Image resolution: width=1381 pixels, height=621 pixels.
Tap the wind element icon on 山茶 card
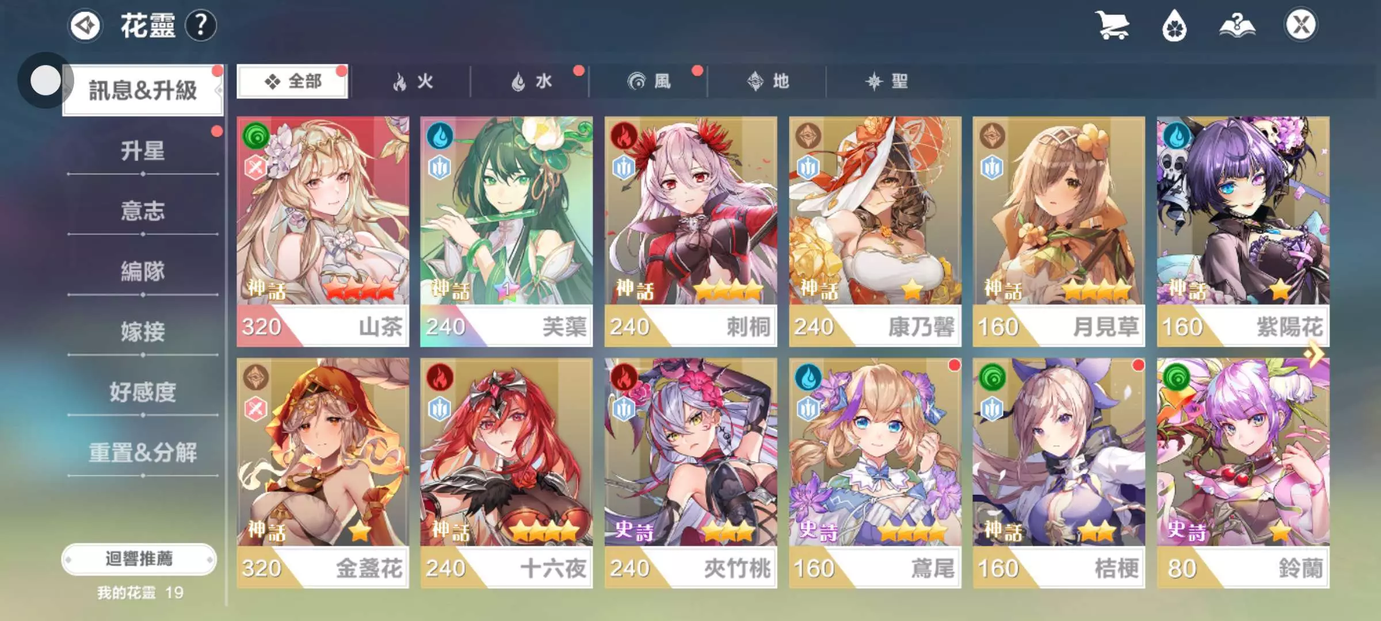tap(256, 136)
